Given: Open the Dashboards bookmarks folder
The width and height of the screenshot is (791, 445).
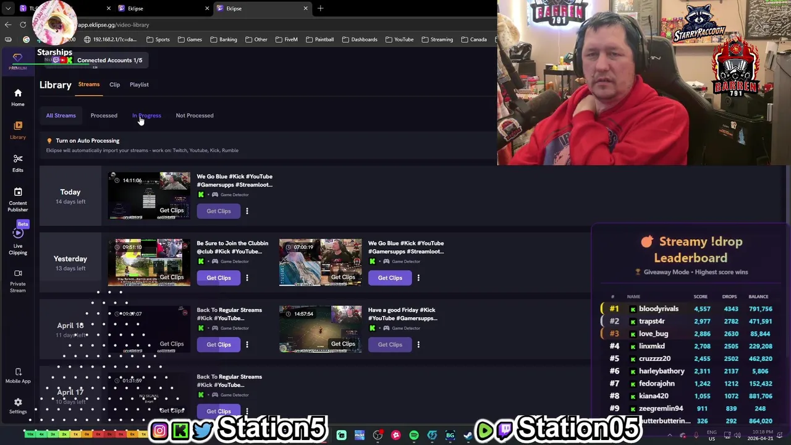Looking at the screenshot, I should pos(360,40).
